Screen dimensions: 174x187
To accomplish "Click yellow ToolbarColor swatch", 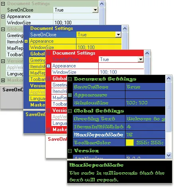I will click(x=129, y=143).
